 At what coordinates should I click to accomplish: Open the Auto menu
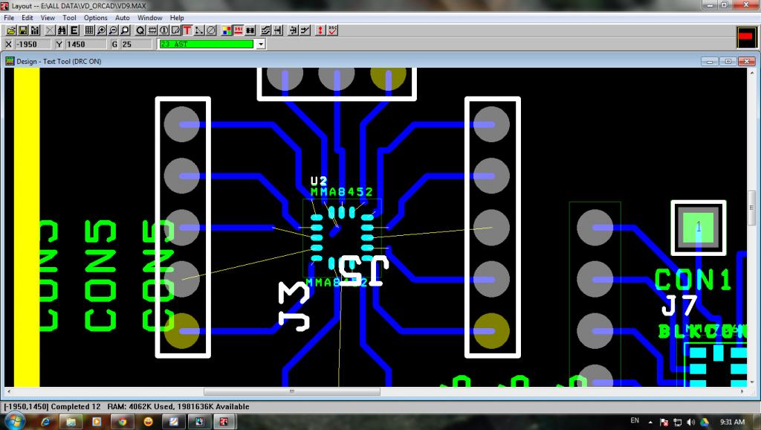click(x=123, y=18)
